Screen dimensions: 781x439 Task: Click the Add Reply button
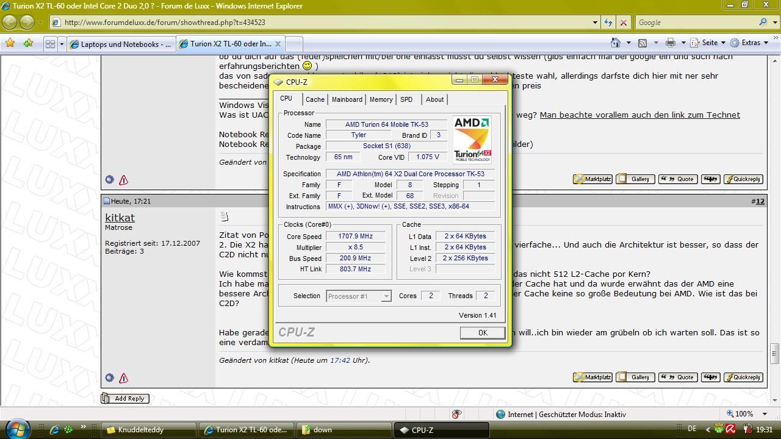(124, 398)
